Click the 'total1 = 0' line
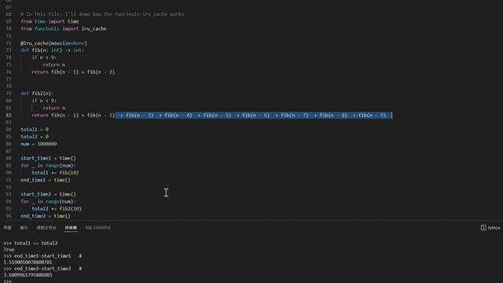The image size is (503, 283). tap(35, 129)
